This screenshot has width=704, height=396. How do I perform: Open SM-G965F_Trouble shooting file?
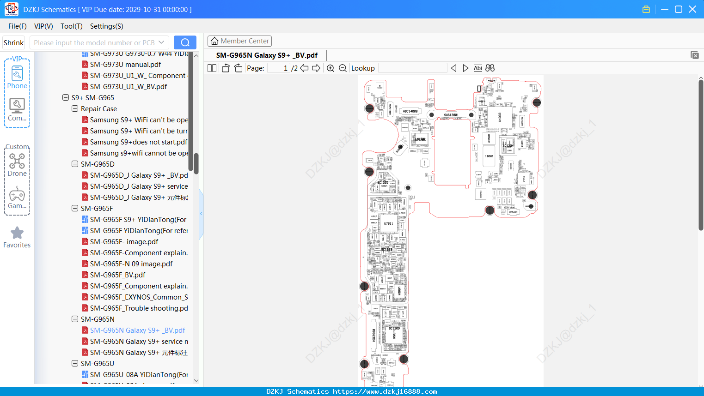[139, 308]
